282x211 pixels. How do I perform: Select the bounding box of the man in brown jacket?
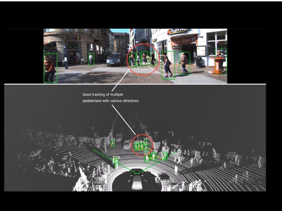[x=184, y=63]
